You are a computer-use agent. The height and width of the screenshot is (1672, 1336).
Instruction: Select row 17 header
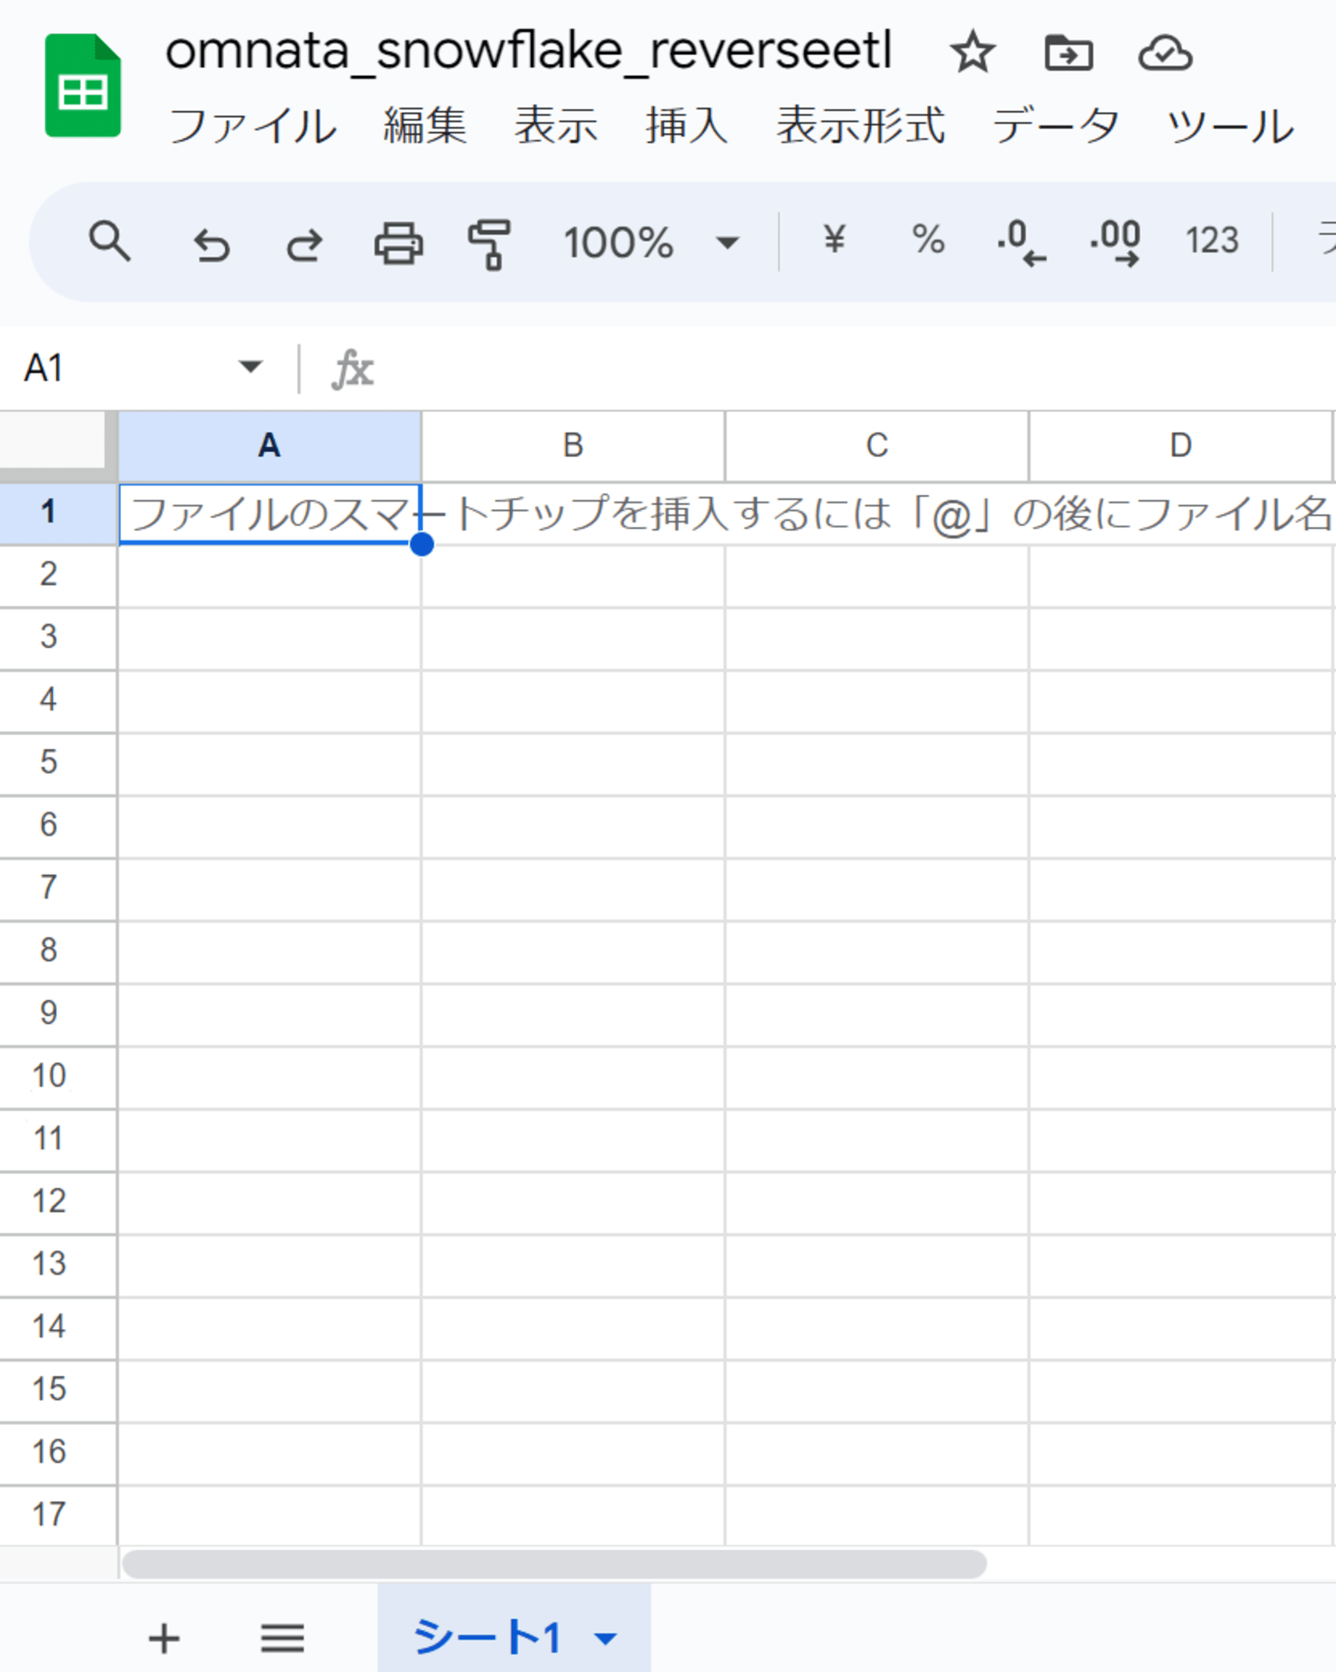click(x=58, y=1514)
